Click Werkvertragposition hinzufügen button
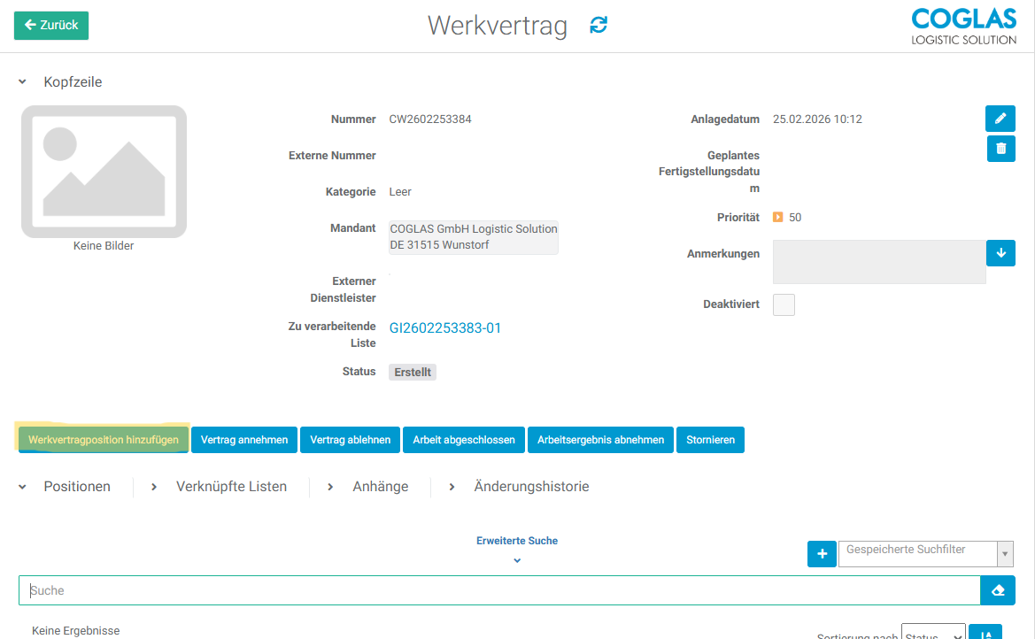Viewport: 1035px width, 639px height. 103,440
